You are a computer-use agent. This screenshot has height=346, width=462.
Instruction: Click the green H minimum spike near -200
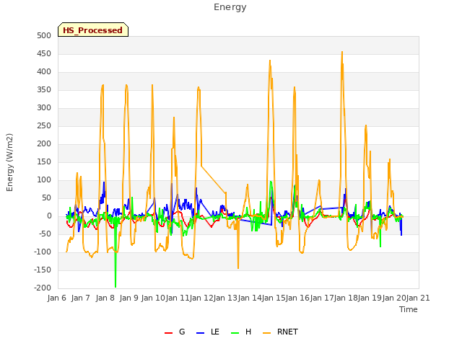[115, 287]
